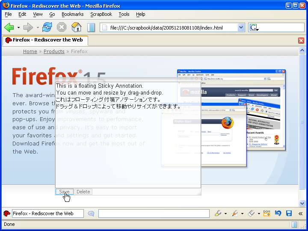Select the ScrapBook Highlighter tool
This screenshot has height=231, width=308.
tap(218, 213)
